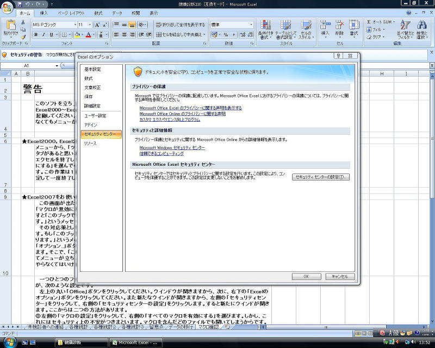
Task: Increase font size with the large A icon
Action: pos(97,25)
